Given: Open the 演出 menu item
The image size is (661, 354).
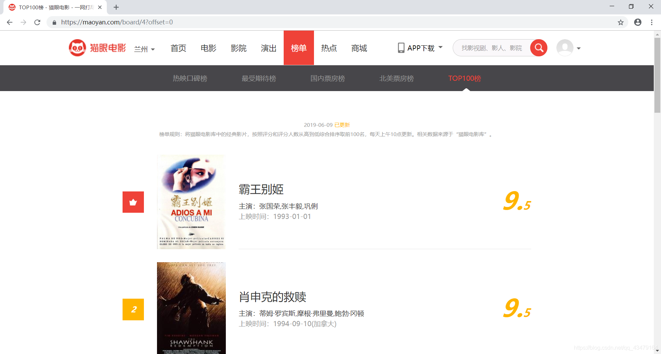Looking at the screenshot, I should tap(269, 48).
